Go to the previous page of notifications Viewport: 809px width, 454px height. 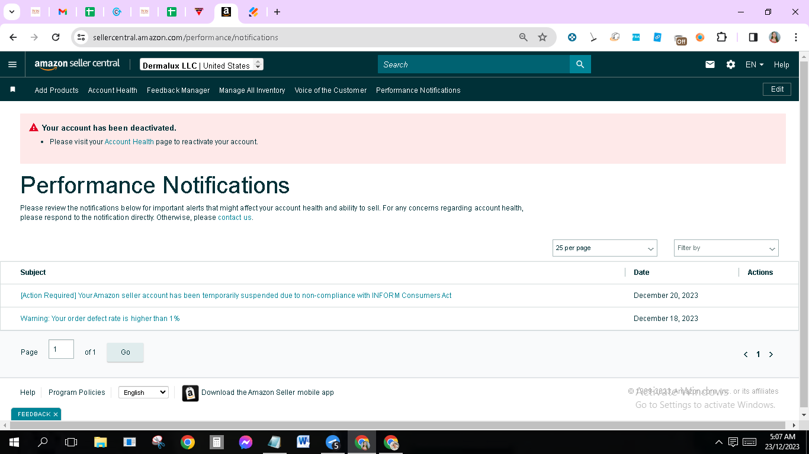click(746, 355)
